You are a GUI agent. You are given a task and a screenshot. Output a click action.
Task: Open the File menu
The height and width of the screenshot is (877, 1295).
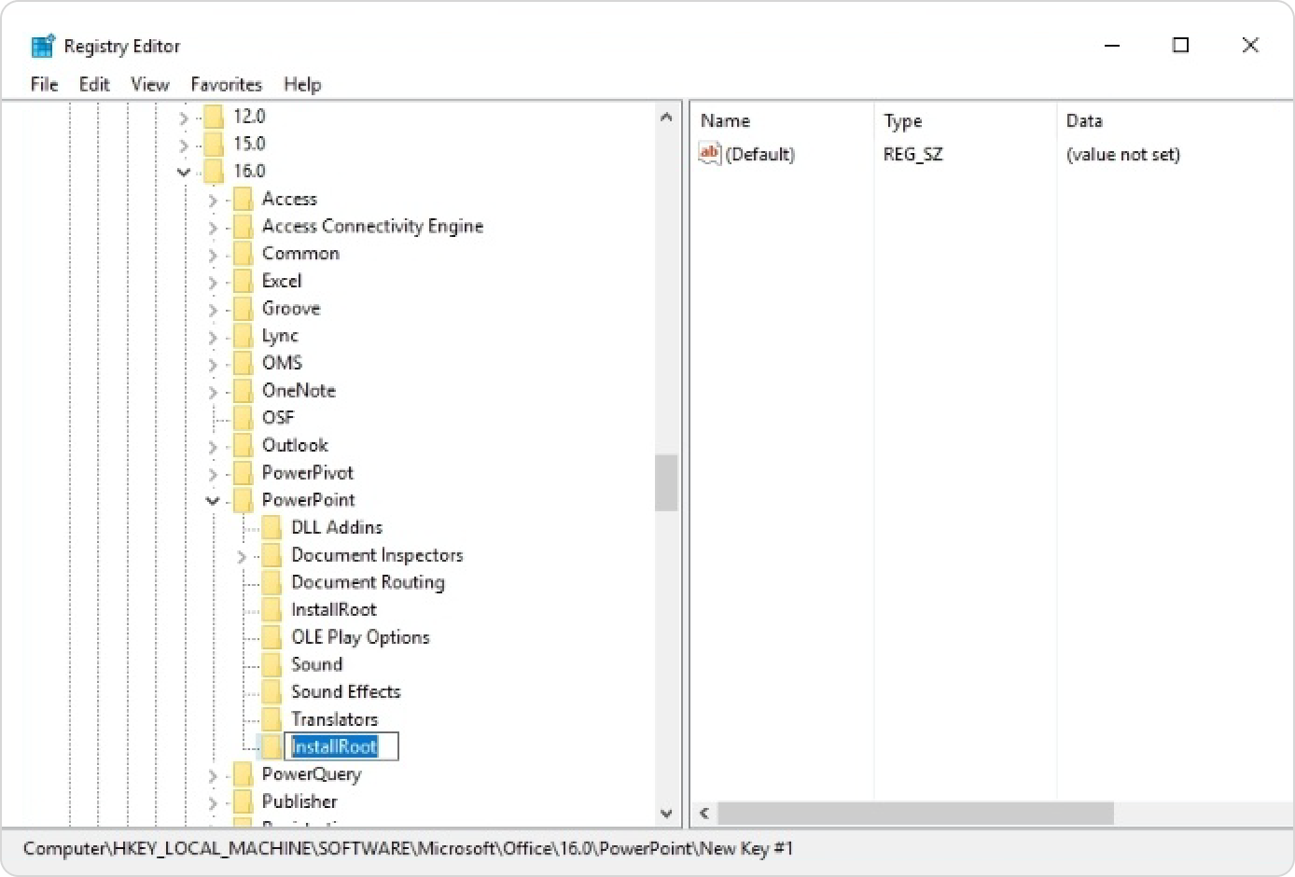pos(44,84)
